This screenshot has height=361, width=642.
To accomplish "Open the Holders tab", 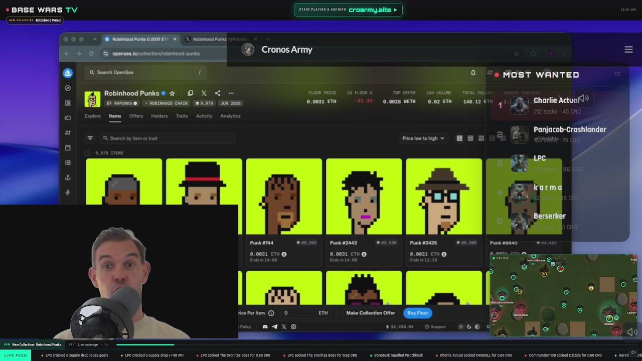I will click(x=159, y=116).
